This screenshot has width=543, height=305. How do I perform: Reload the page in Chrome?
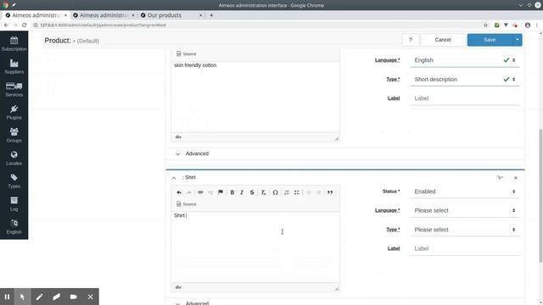click(25, 25)
